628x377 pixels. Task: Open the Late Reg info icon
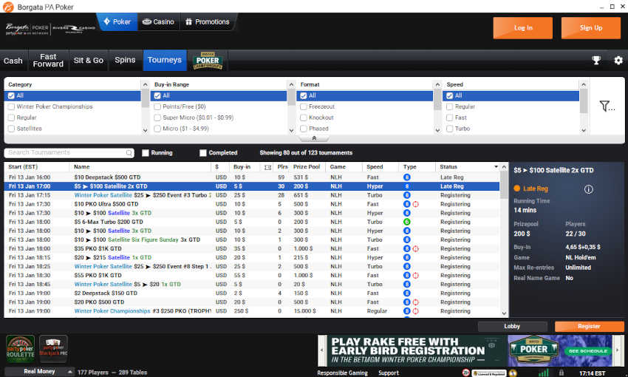(x=588, y=189)
